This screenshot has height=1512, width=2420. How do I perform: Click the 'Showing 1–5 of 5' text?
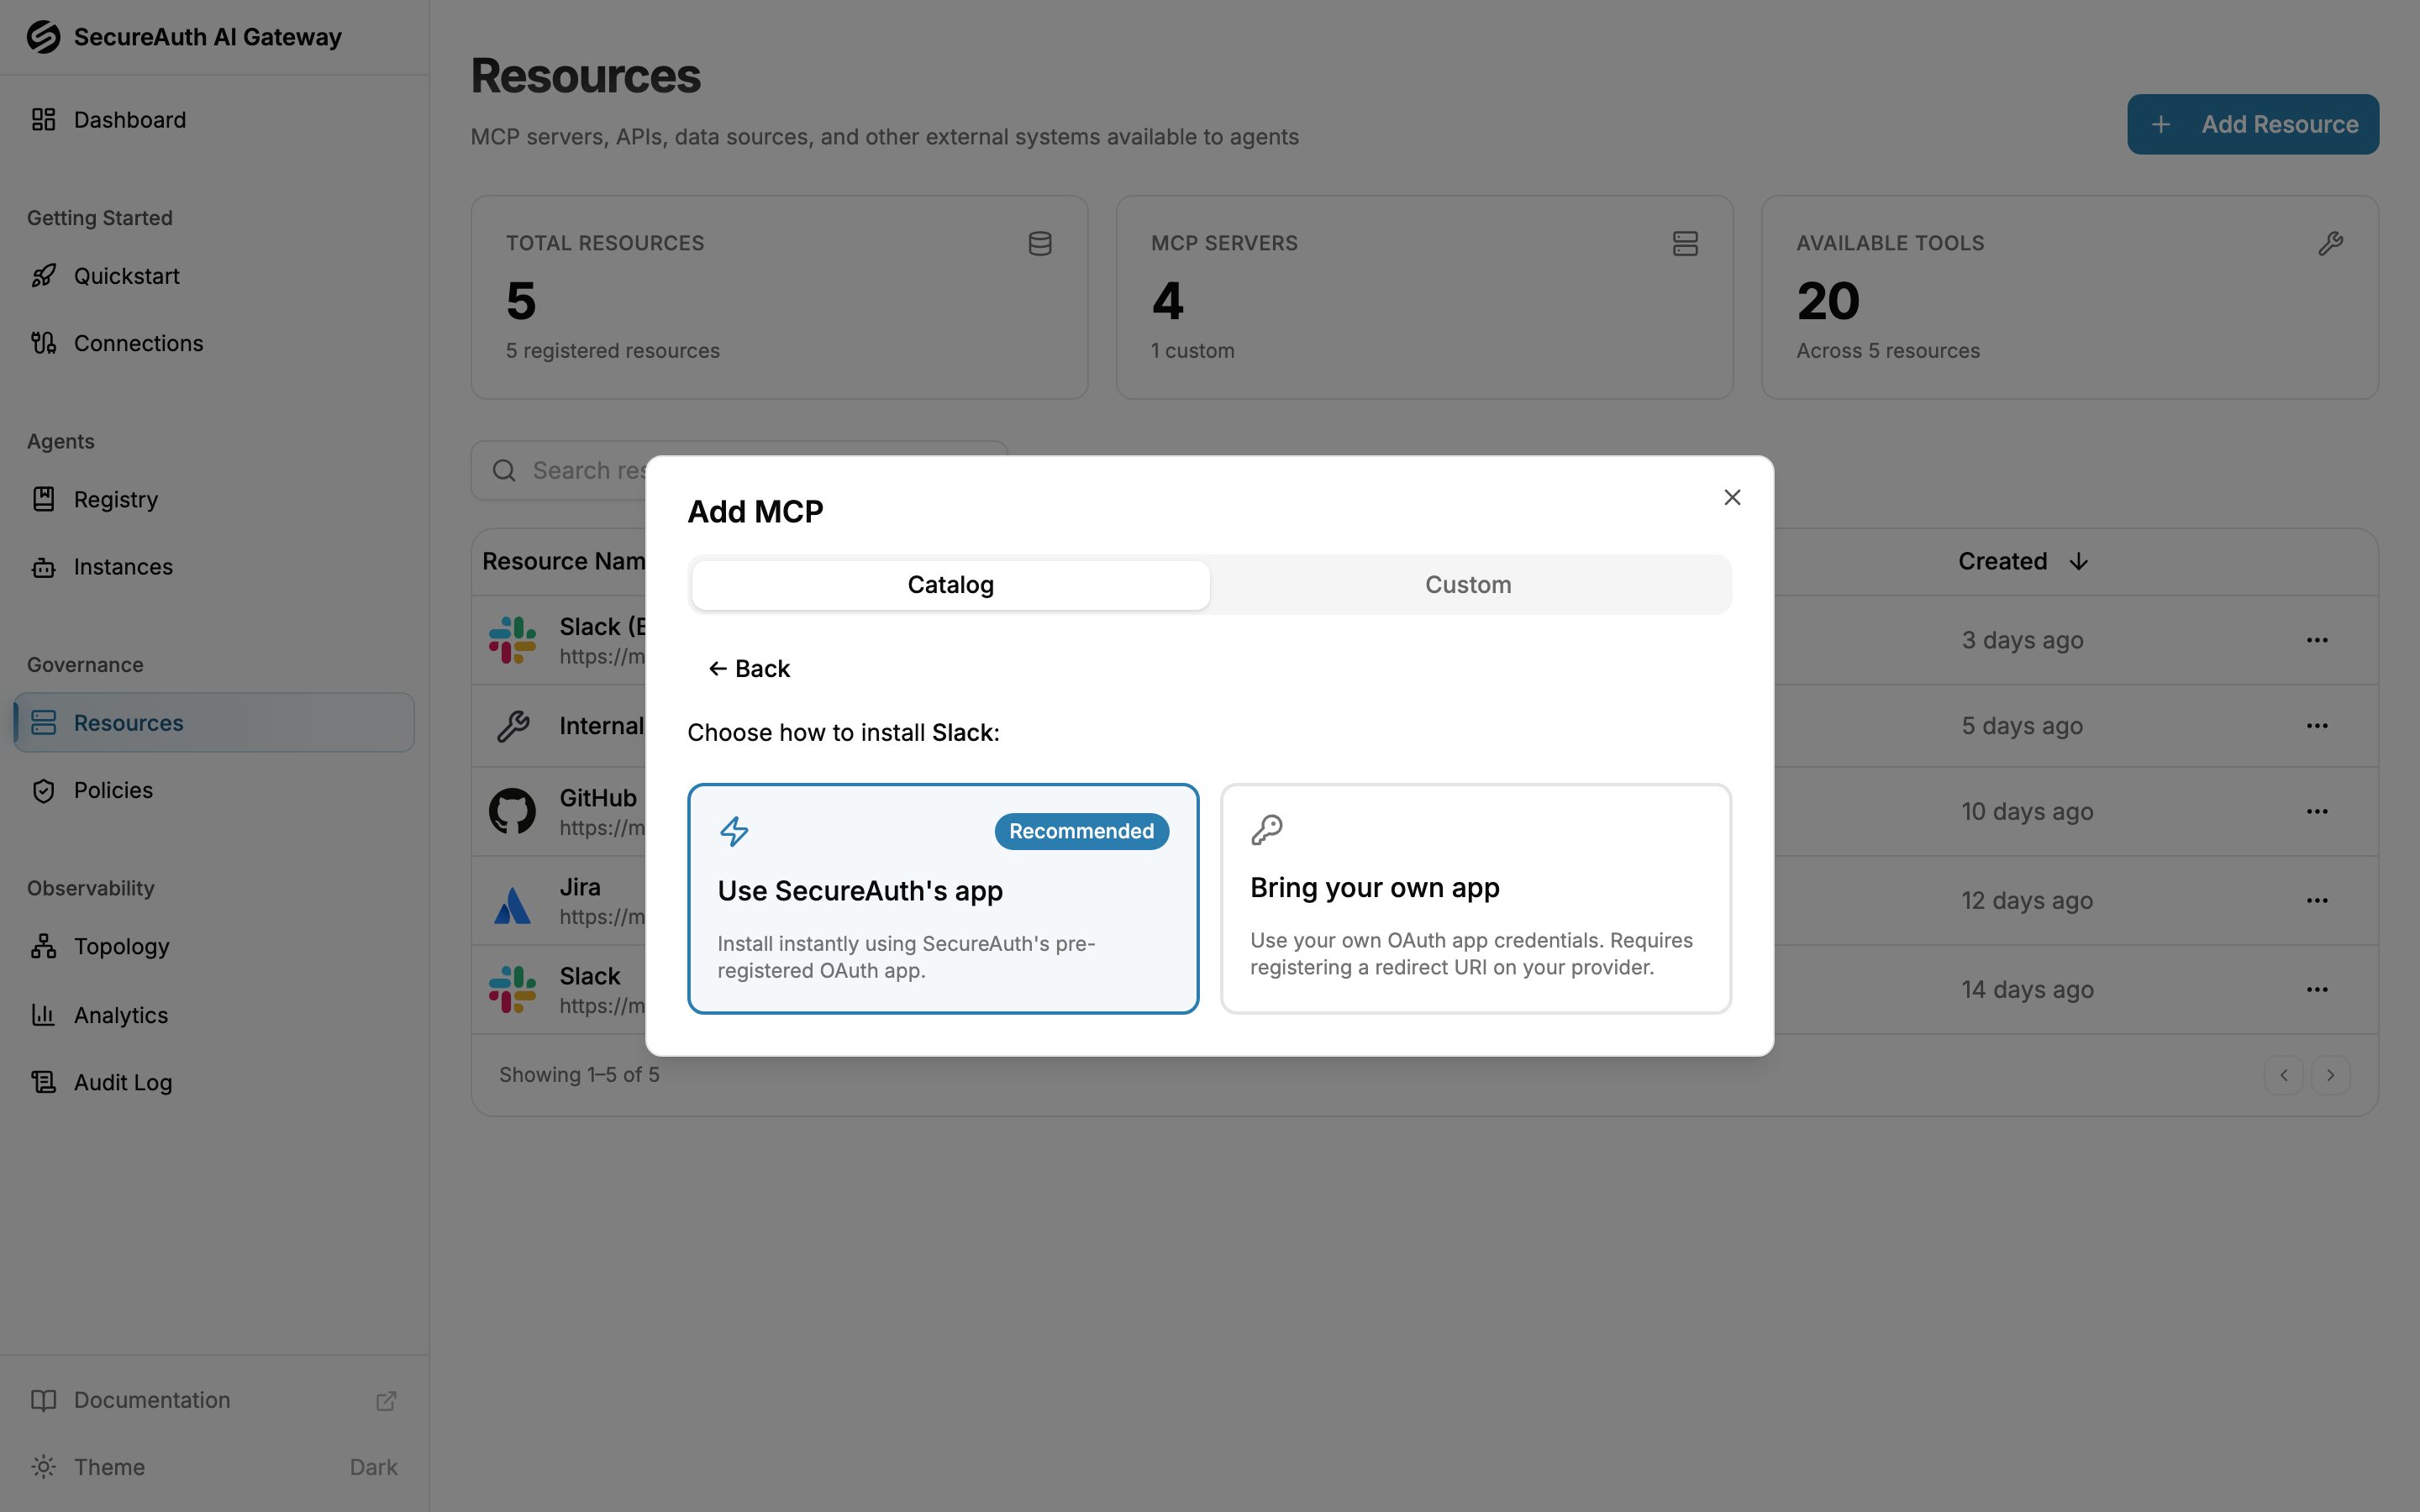coord(579,1075)
